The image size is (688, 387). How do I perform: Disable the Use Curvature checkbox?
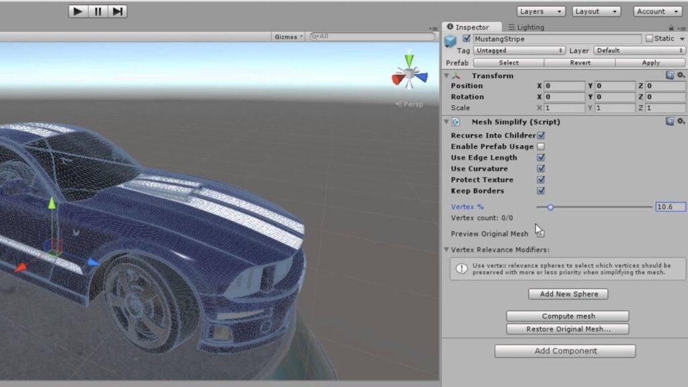540,168
